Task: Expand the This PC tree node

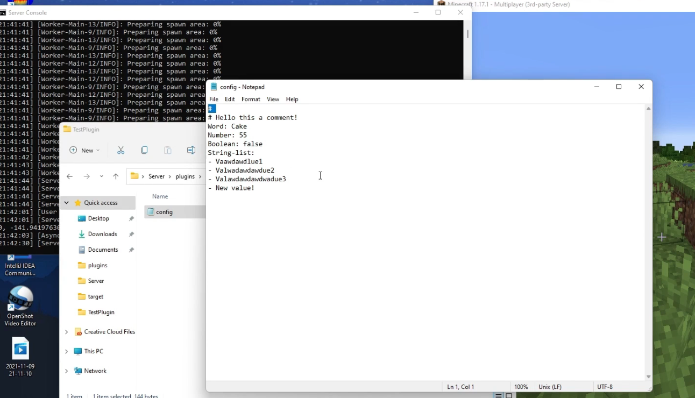Action: (x=67, y=351)
